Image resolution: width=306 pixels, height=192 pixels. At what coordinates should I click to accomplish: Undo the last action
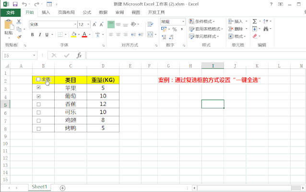(x=24, y=4)
